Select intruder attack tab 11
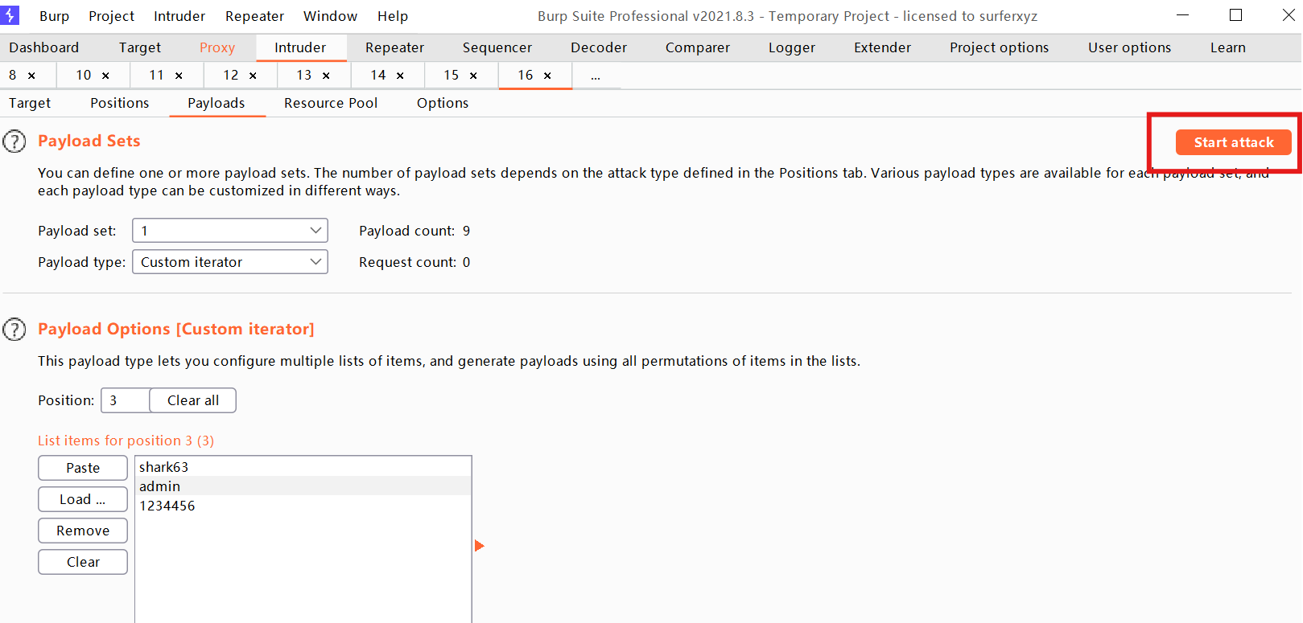 coord(157,75)
